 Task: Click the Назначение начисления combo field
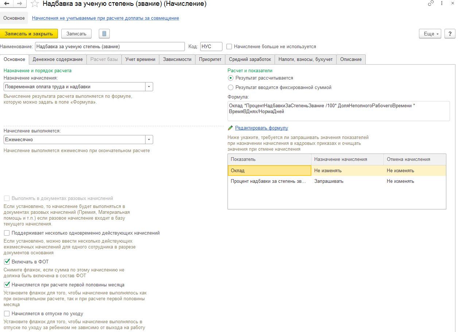point(74,87)
